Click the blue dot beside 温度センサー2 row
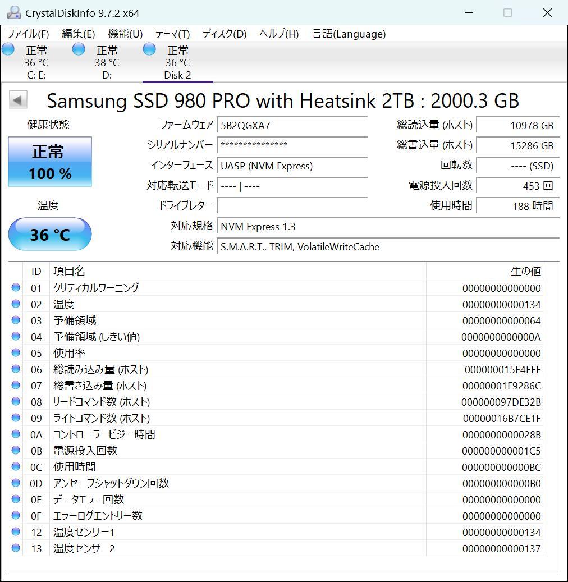Image resolution: width=568 pixels, height=582 pixels. (x=16, y=548)
